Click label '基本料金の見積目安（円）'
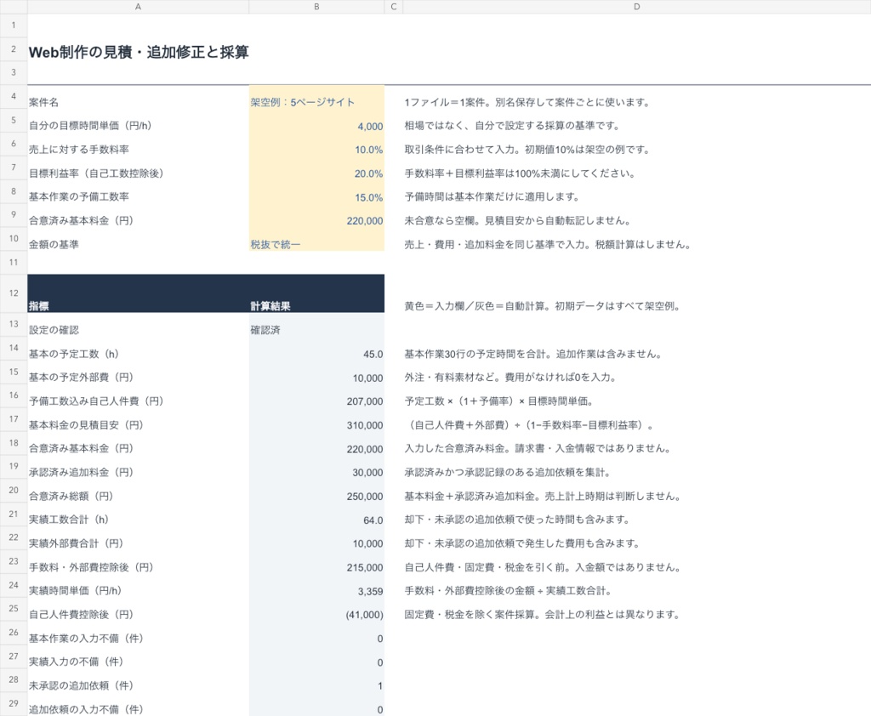The width and height of the screenshot is (871, 716). (x=86, y=425)
